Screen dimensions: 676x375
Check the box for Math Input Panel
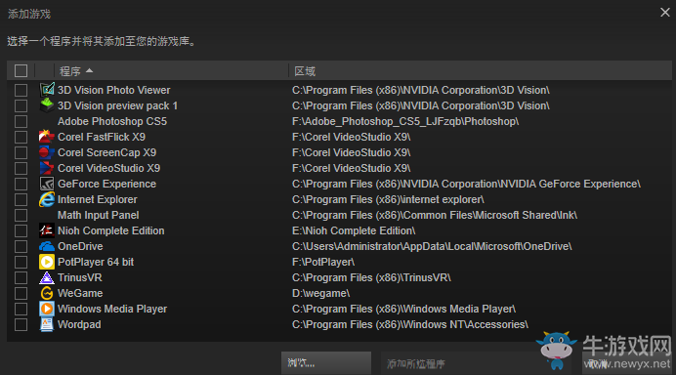point(21,215)
